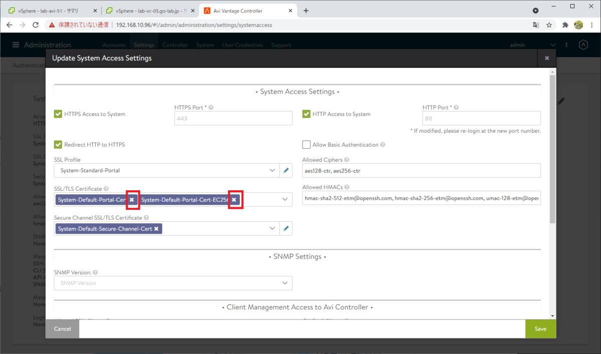Bookmark this page with star icon
Viewport: 601px width, 354px height.
pos(549,25)
